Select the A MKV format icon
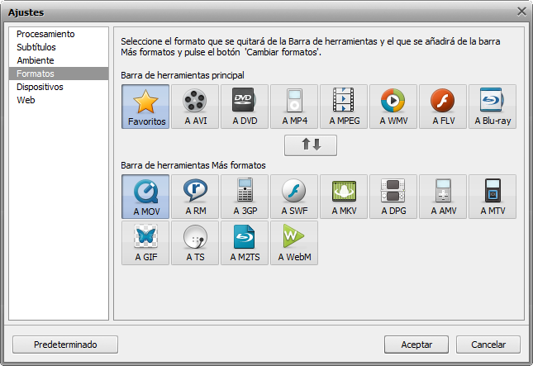The width and height of the screenshot is (533, 366). pyautogui.click(x=344, y=197)
